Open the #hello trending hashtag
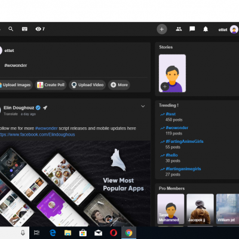239x239 pixels. (171, 155)
